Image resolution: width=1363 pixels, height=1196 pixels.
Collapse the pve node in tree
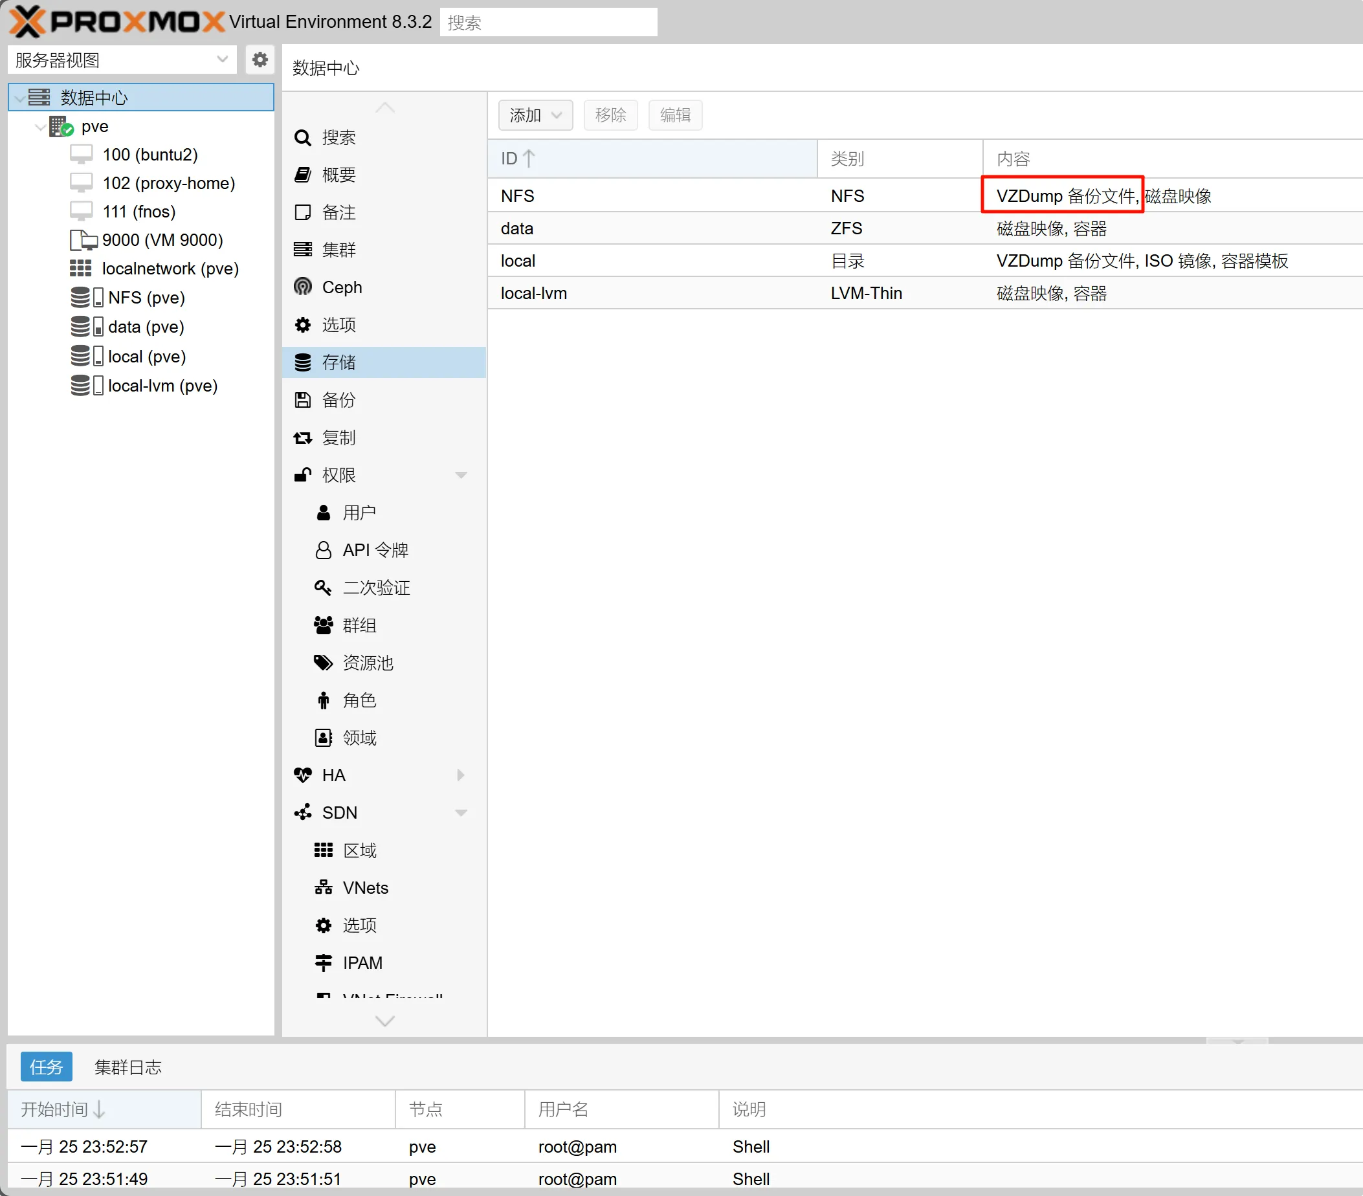[x=40, y=127]
